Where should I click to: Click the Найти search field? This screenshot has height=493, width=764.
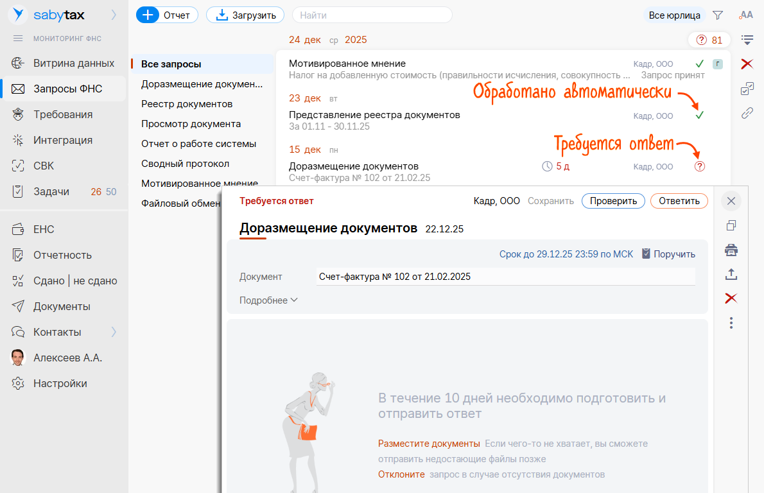[372, 15]
